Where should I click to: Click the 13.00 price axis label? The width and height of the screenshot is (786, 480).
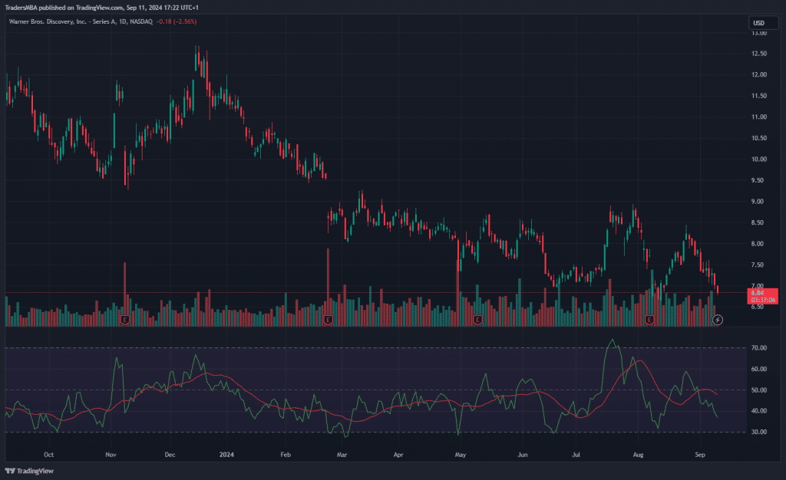[759, 33]
